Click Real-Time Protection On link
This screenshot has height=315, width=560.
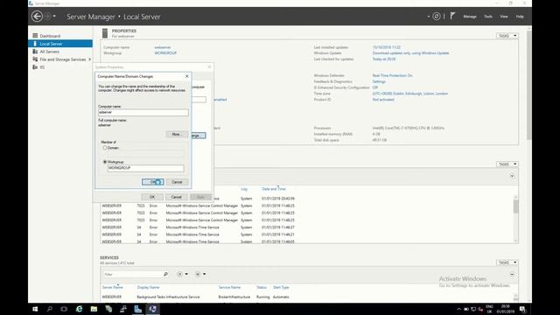pos(392,76)
